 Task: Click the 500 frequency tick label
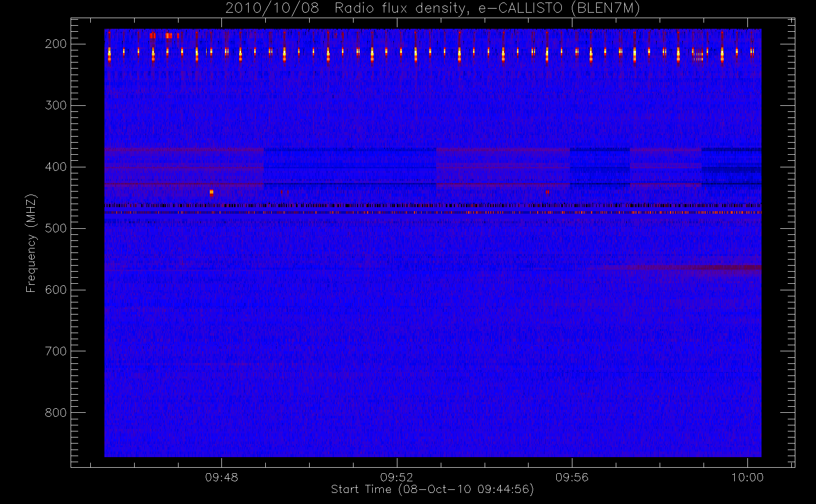(55, 228)
